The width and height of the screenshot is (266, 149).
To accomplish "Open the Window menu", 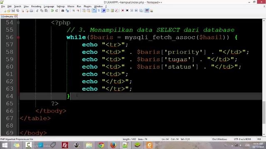I will click(x=99, y=7).
